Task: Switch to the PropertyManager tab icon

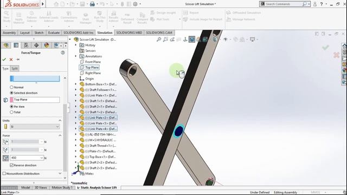Action: click(16, 45)
